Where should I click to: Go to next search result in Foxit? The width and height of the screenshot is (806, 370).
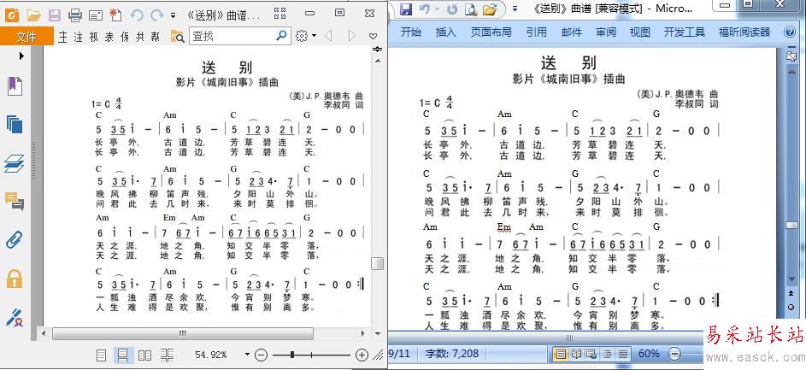(352, 36)
